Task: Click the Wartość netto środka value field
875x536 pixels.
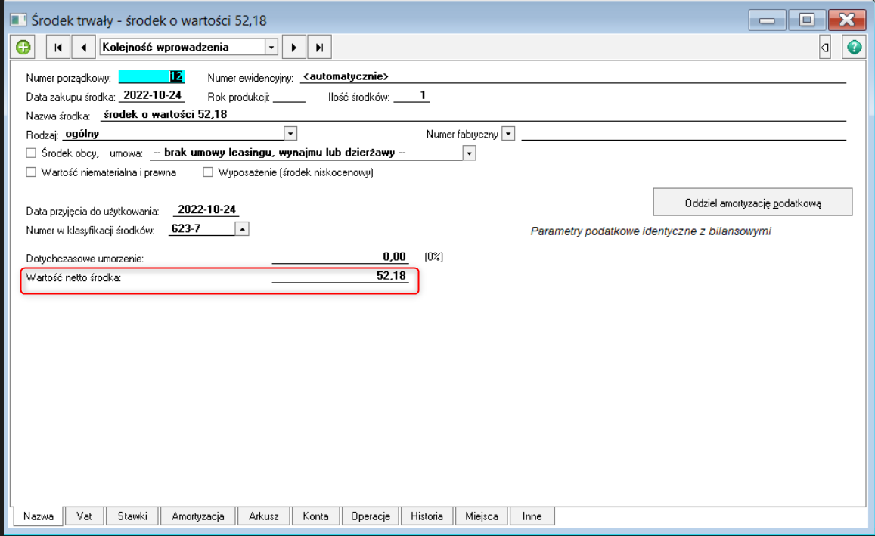Action: [340, 276]
